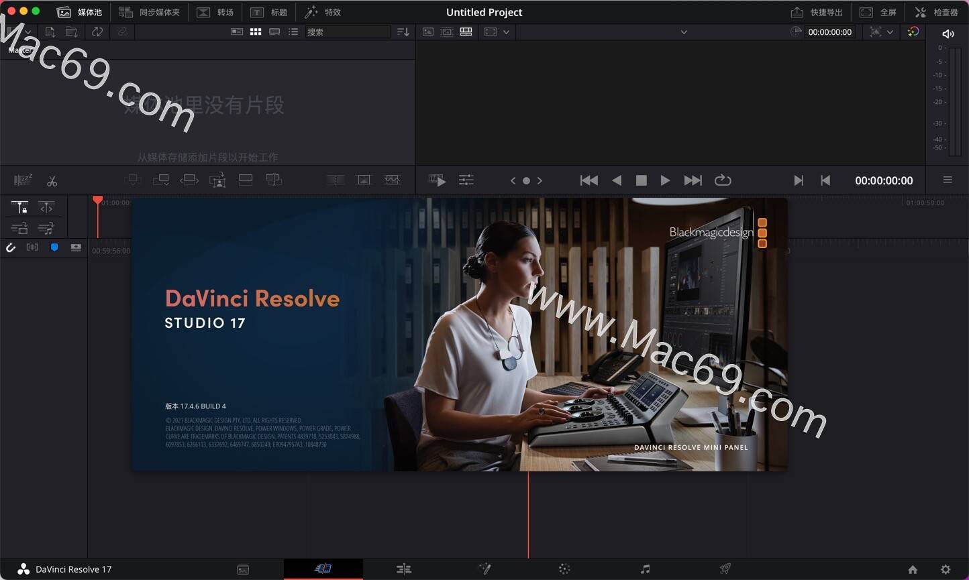The image size is (969, 580).
Task: Toggle timeline snapping magnet
Action: [11, 247]
